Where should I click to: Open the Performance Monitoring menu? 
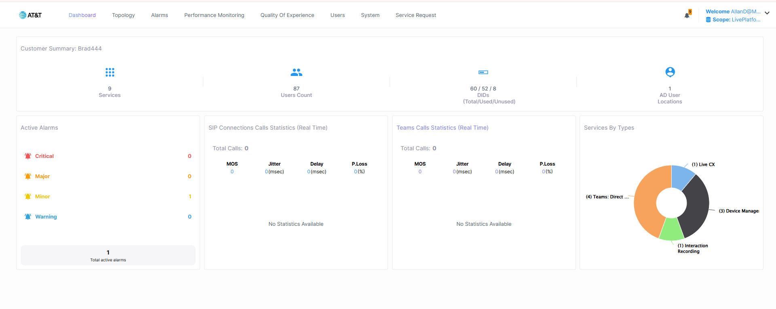[x=214, y=15]
